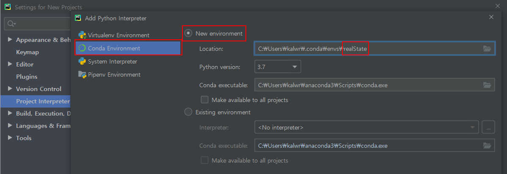Expand Version Control in Settings

pos(10,89)
